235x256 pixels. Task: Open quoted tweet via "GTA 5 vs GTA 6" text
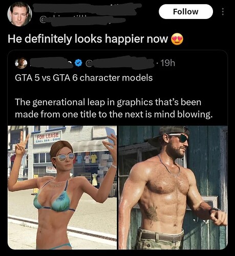[84, 78]
